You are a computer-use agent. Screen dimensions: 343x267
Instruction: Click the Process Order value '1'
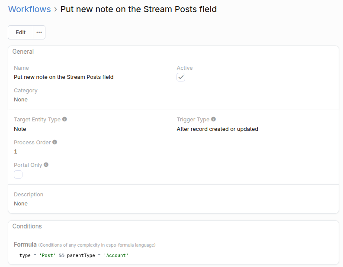point(16,151)
